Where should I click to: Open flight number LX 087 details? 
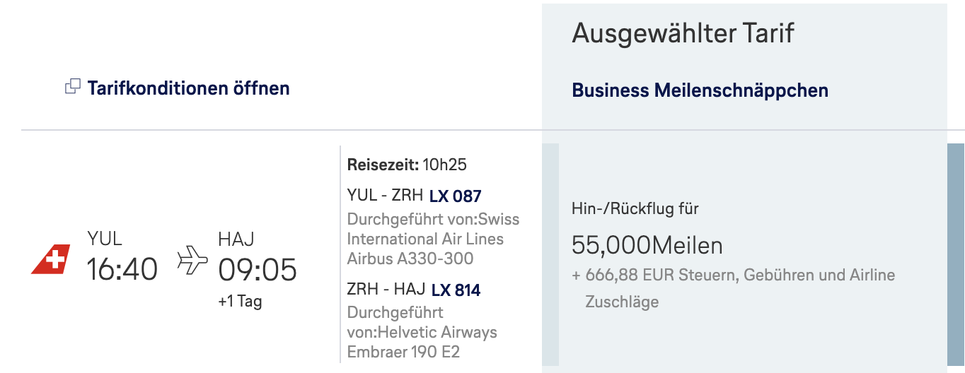pos(455,196)
